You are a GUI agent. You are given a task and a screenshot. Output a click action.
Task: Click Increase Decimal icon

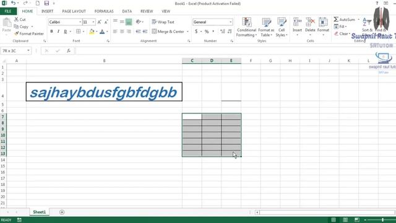(x=223, y=32)
